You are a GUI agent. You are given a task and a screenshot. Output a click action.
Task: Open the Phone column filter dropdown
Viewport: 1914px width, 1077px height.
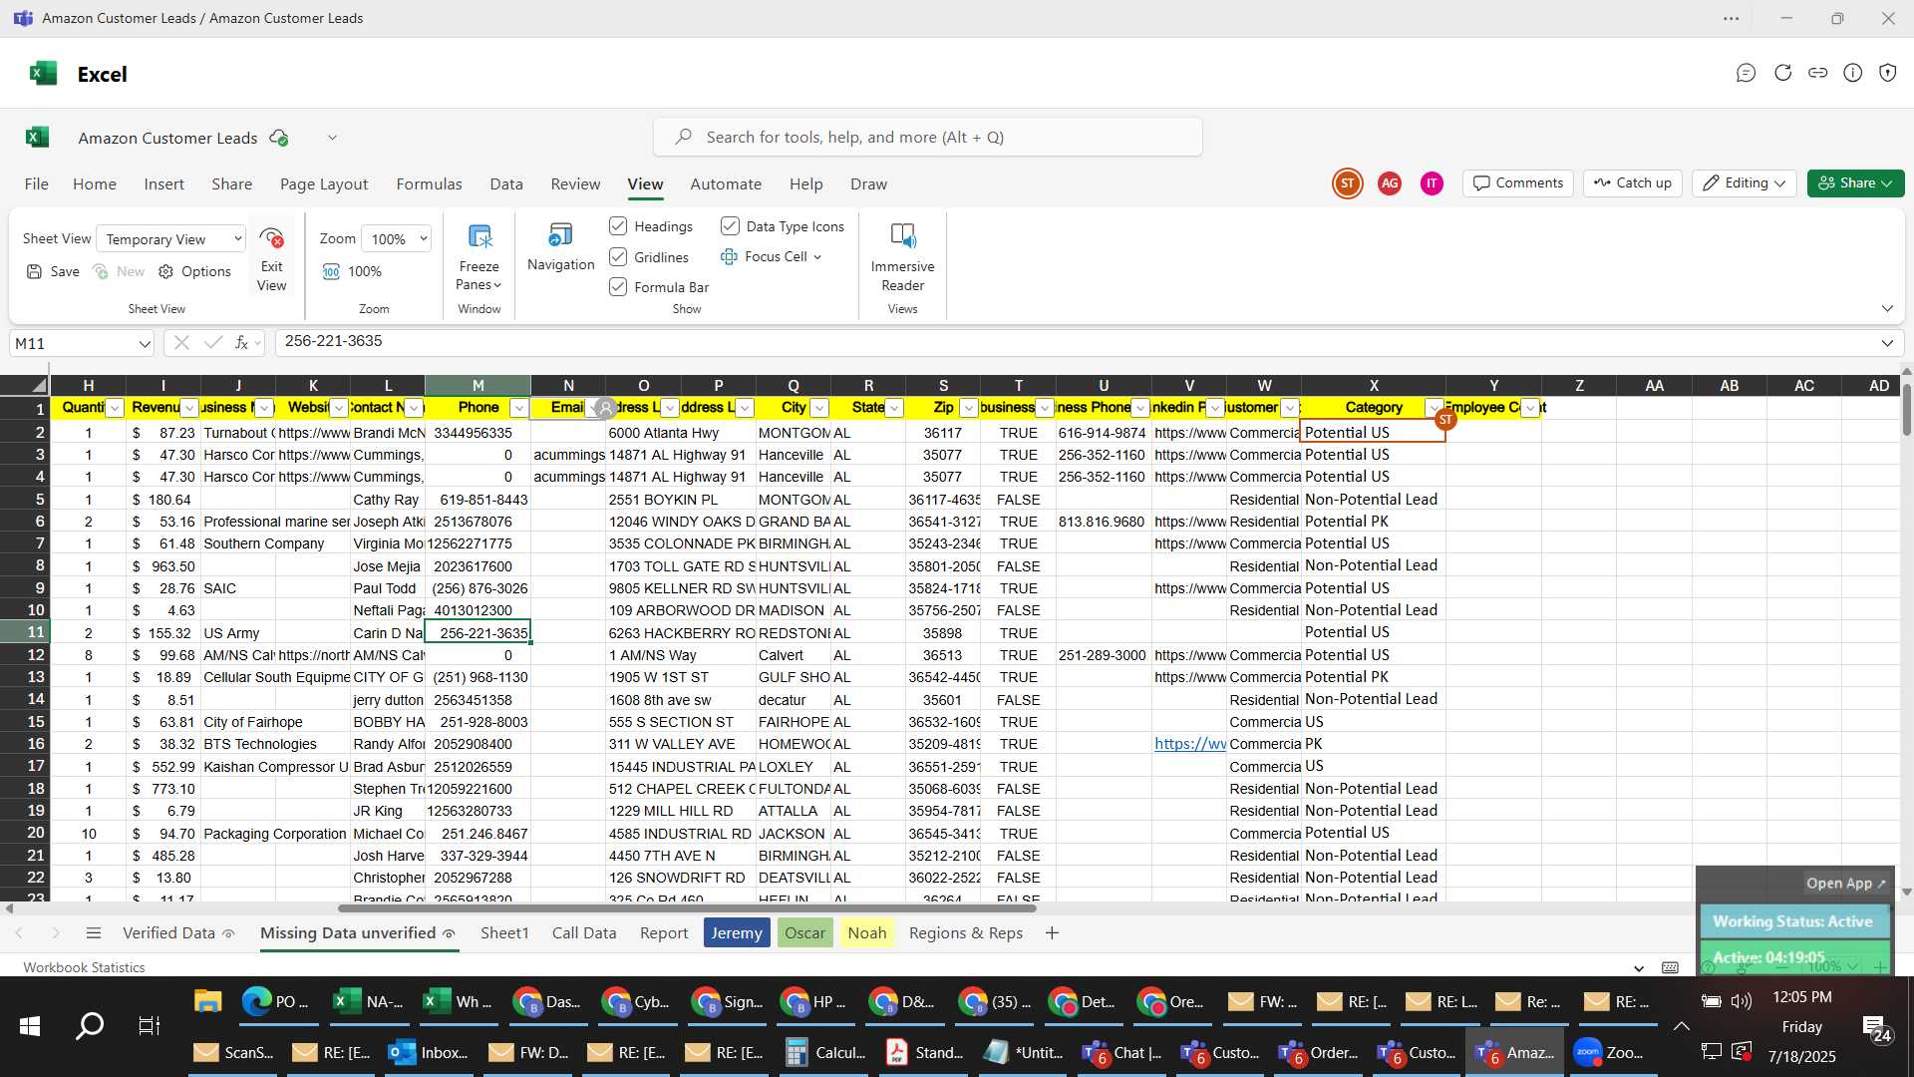518,408
